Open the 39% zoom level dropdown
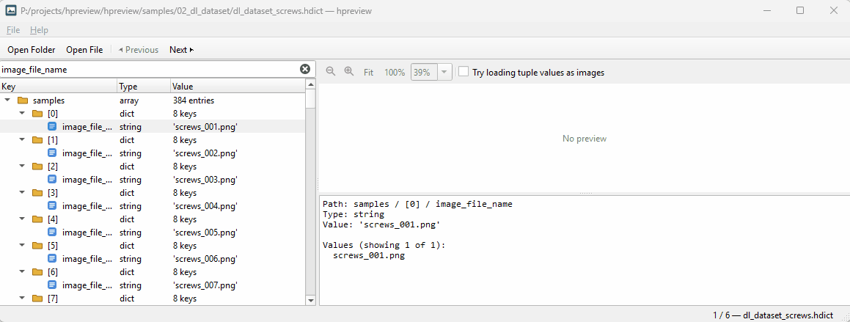 [x=444, y=72]
